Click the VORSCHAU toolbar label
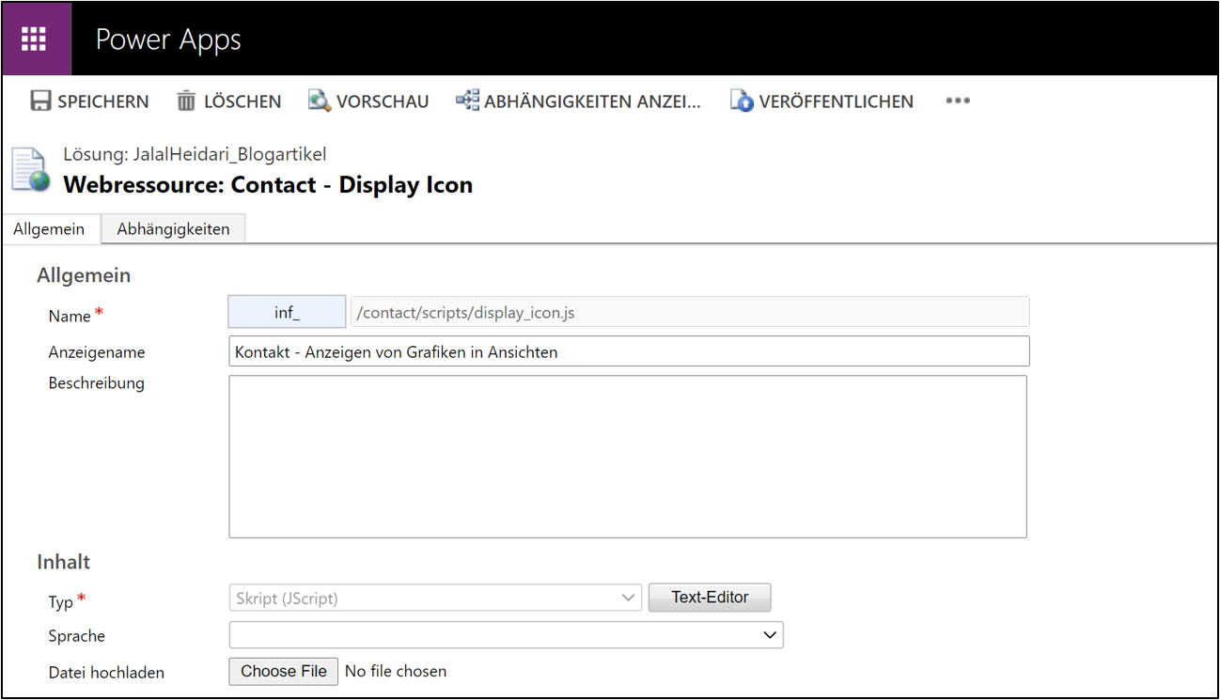Image resolution: width=1220 pixels, height=700 pixels. click(383, 101)
